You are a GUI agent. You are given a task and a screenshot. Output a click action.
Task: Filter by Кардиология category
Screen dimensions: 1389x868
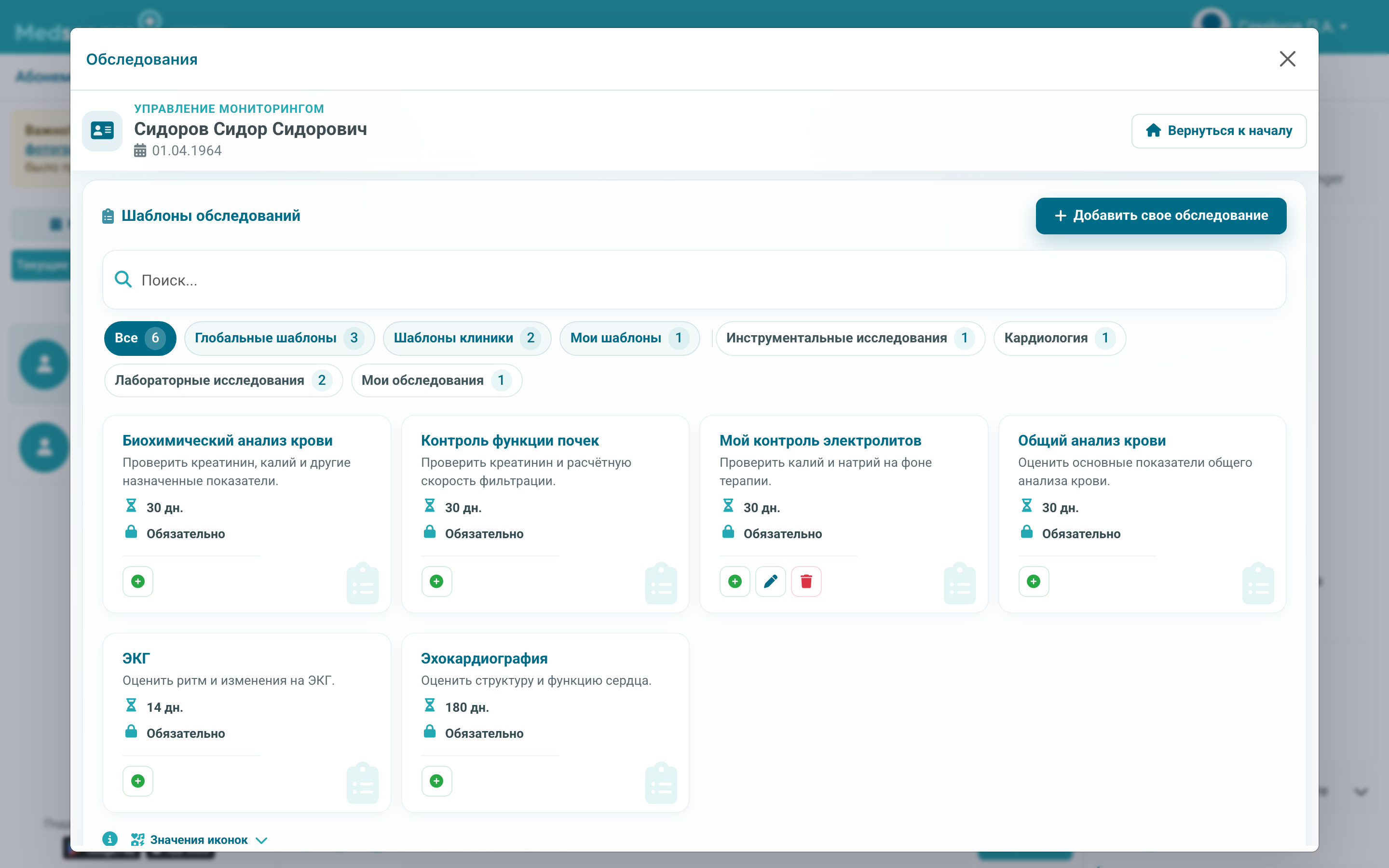coord(1060,338)
